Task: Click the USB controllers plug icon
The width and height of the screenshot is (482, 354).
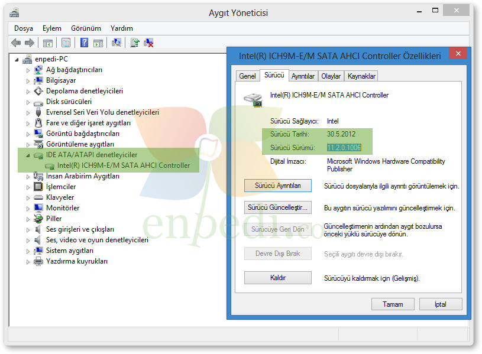Action: [38, 112]
